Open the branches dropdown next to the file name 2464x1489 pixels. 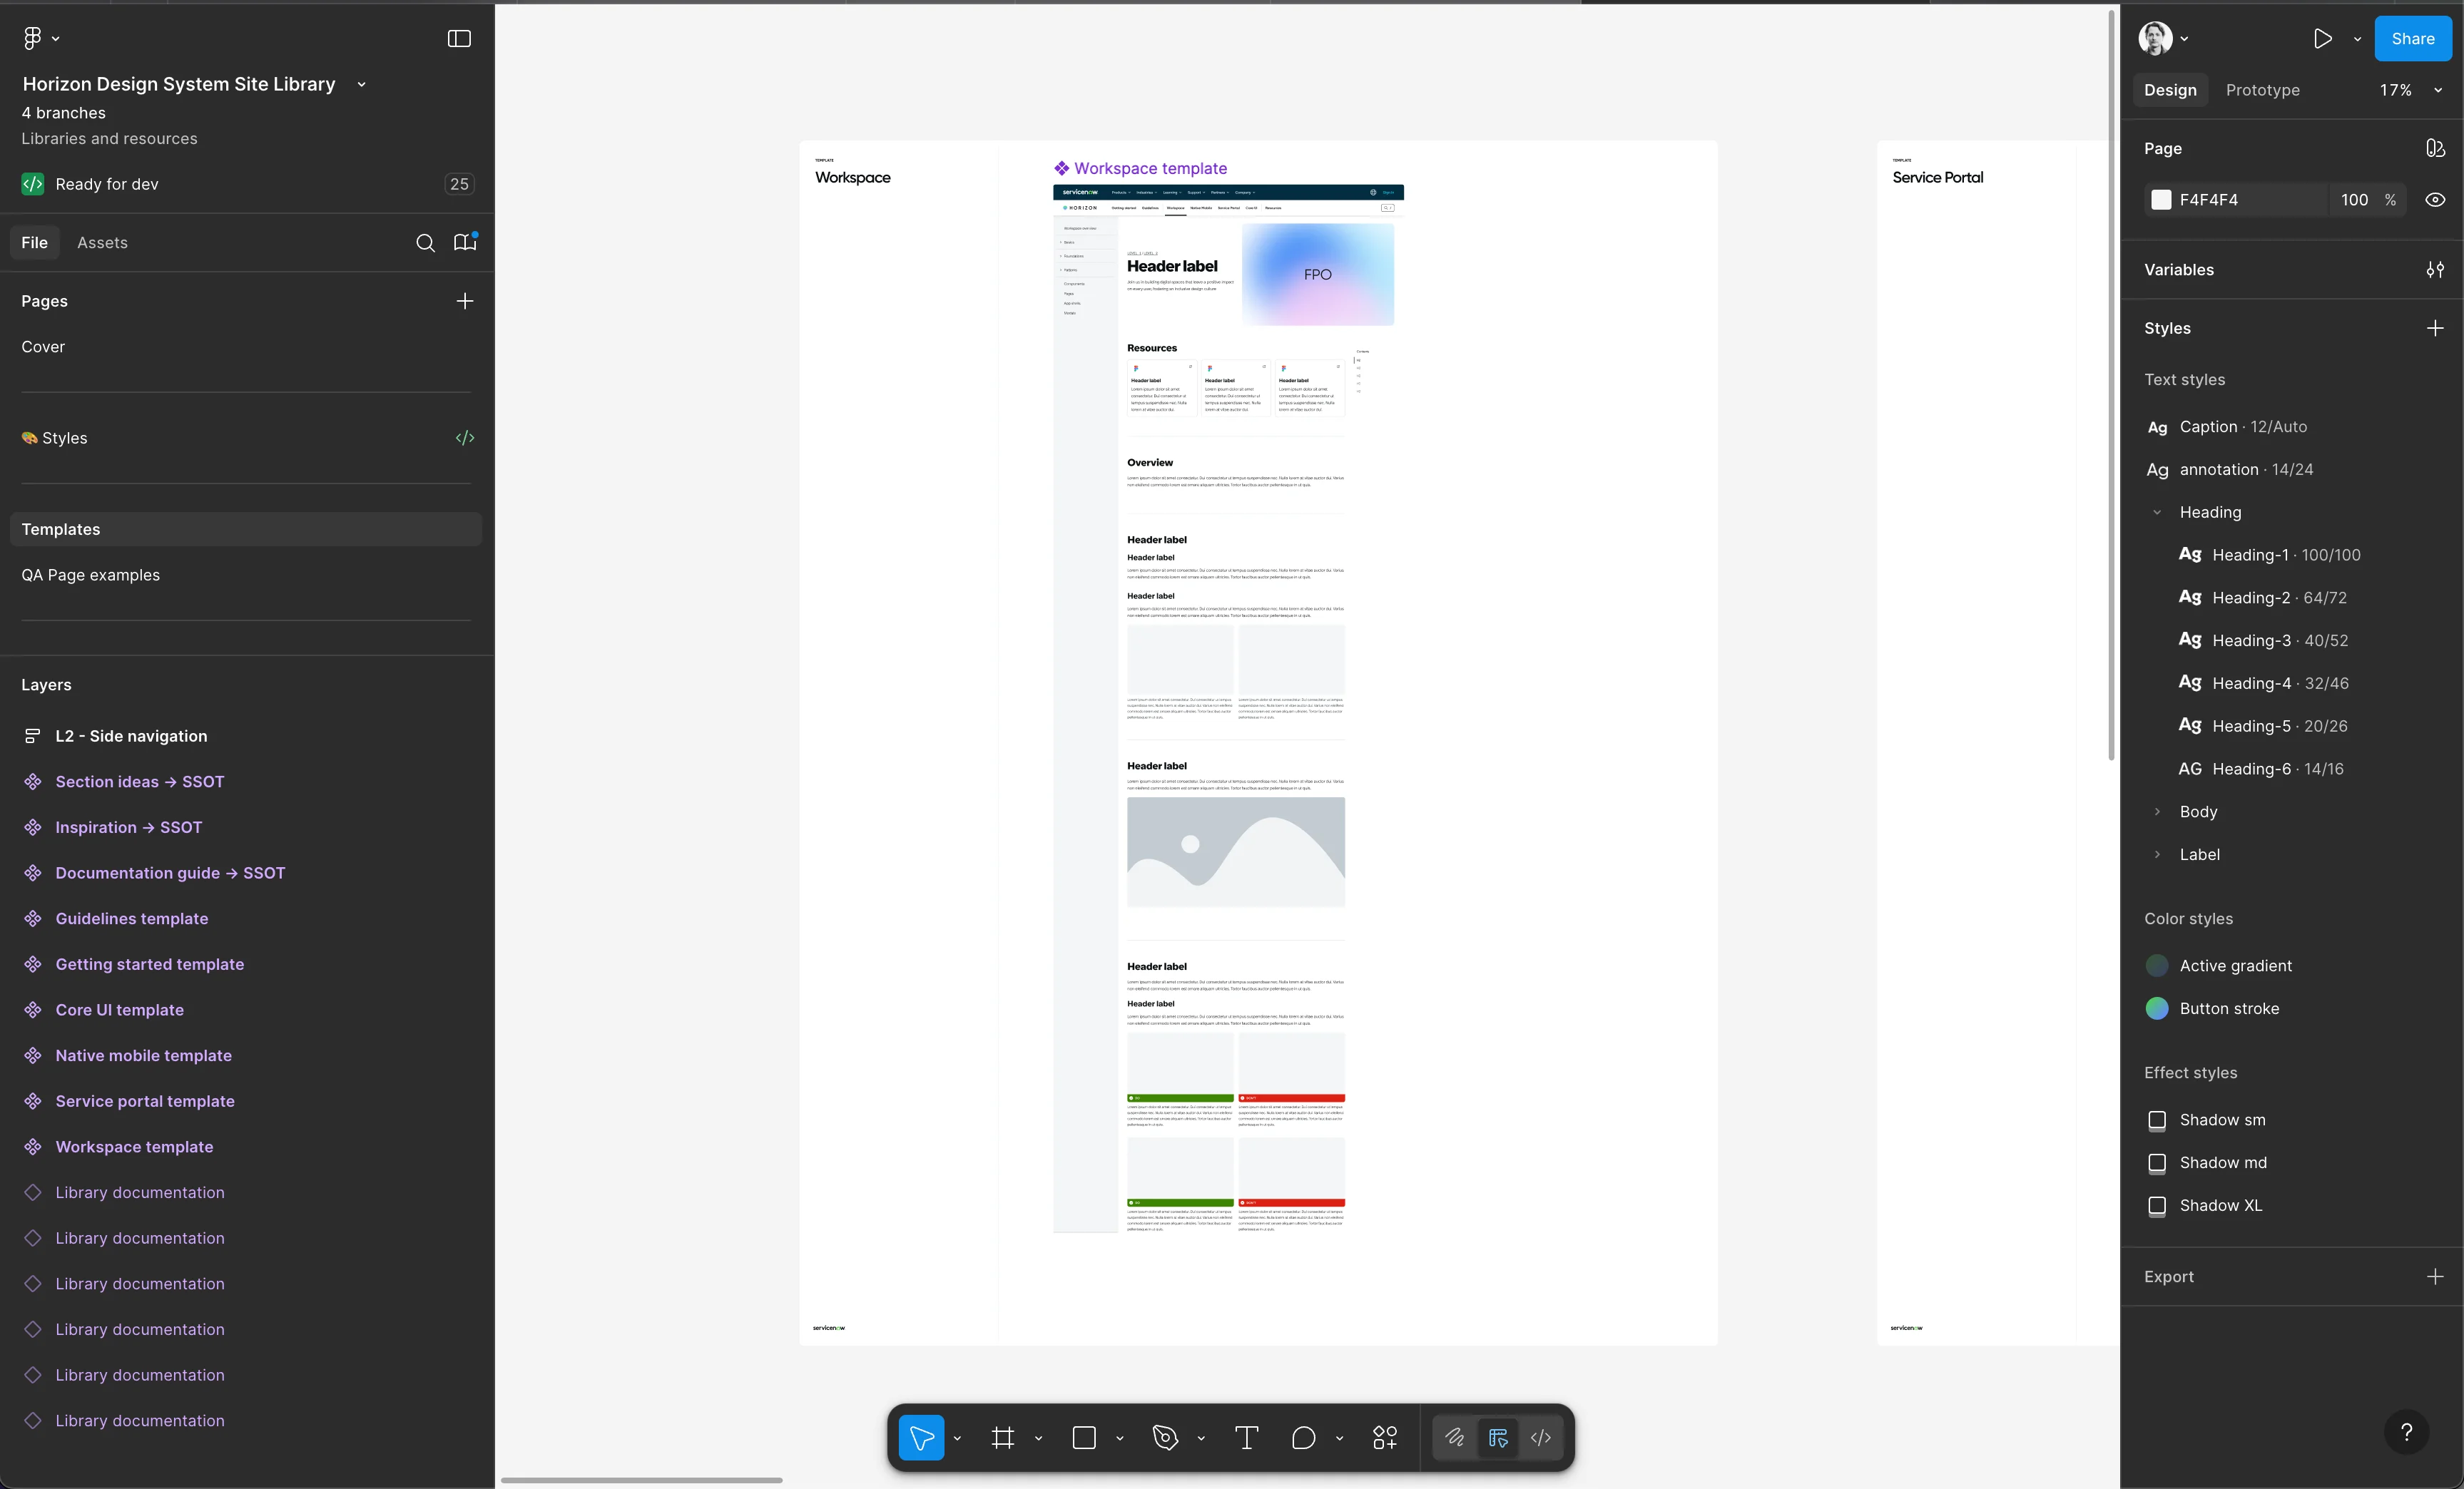click(x=361, y=84)
